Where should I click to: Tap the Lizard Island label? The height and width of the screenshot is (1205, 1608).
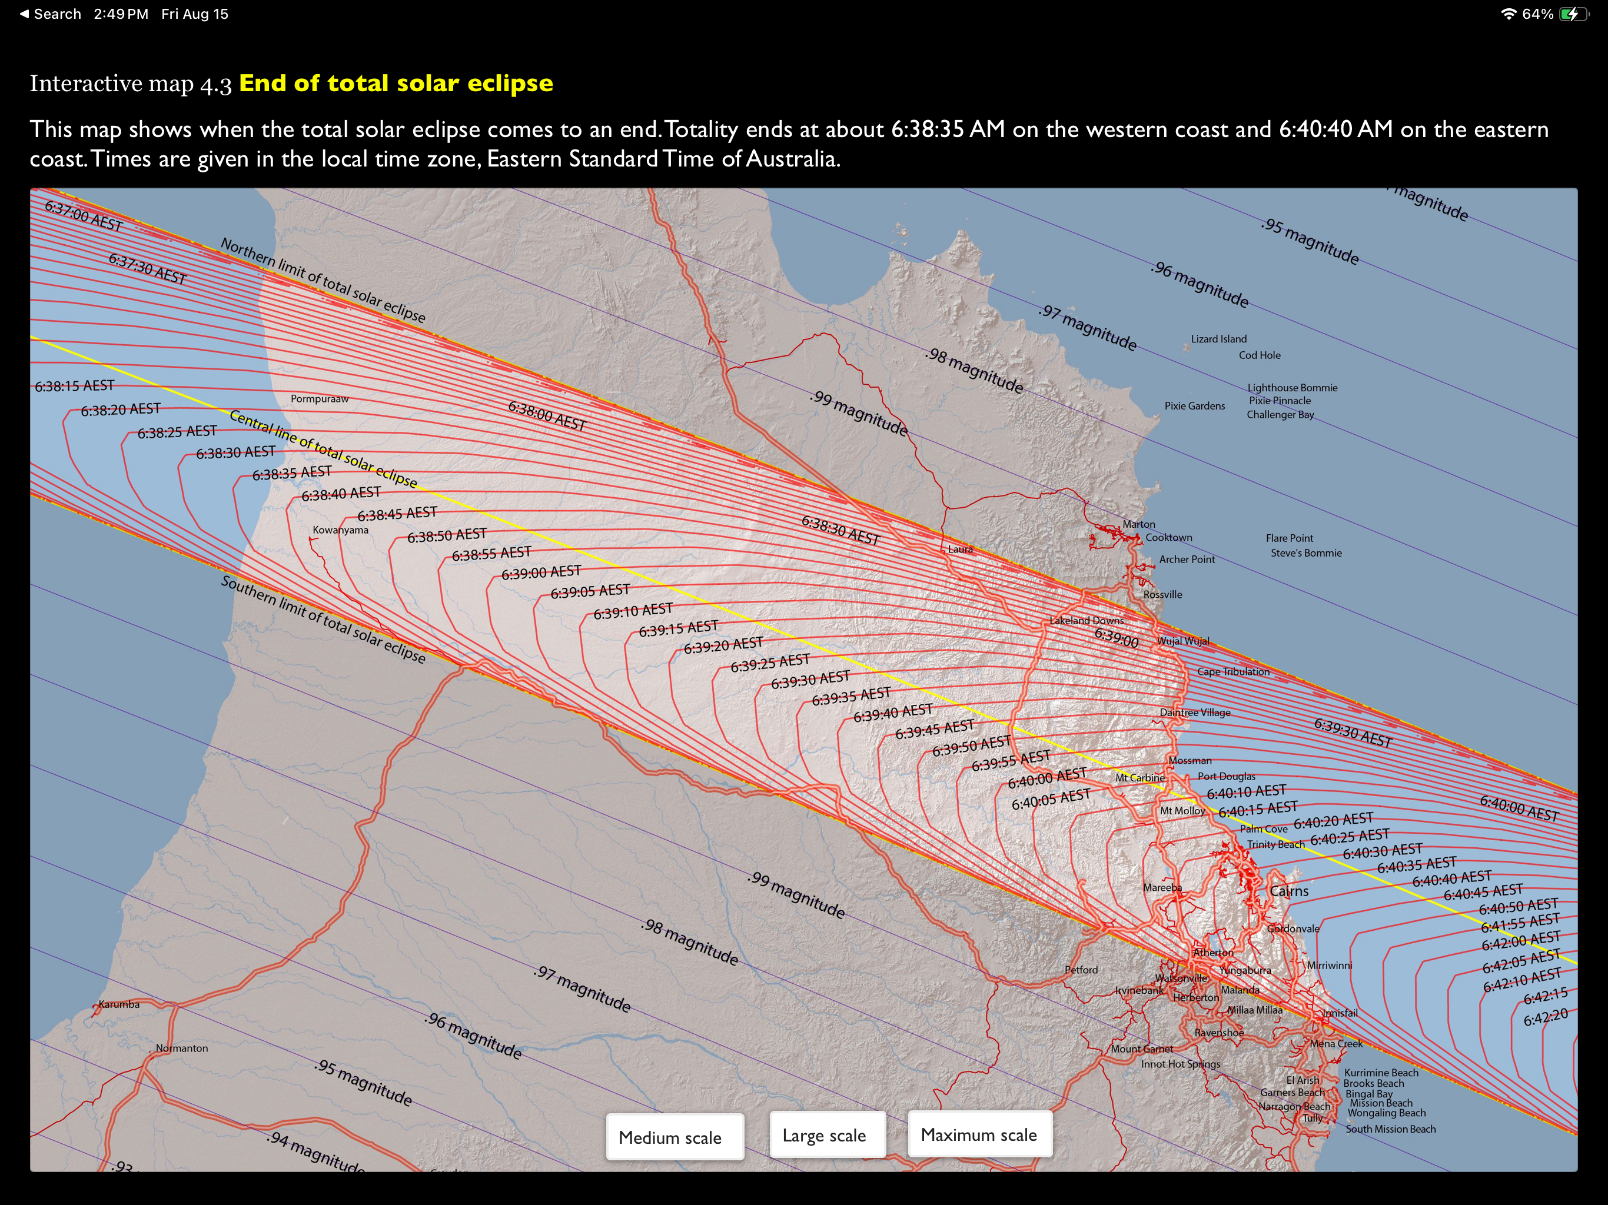1218,339
